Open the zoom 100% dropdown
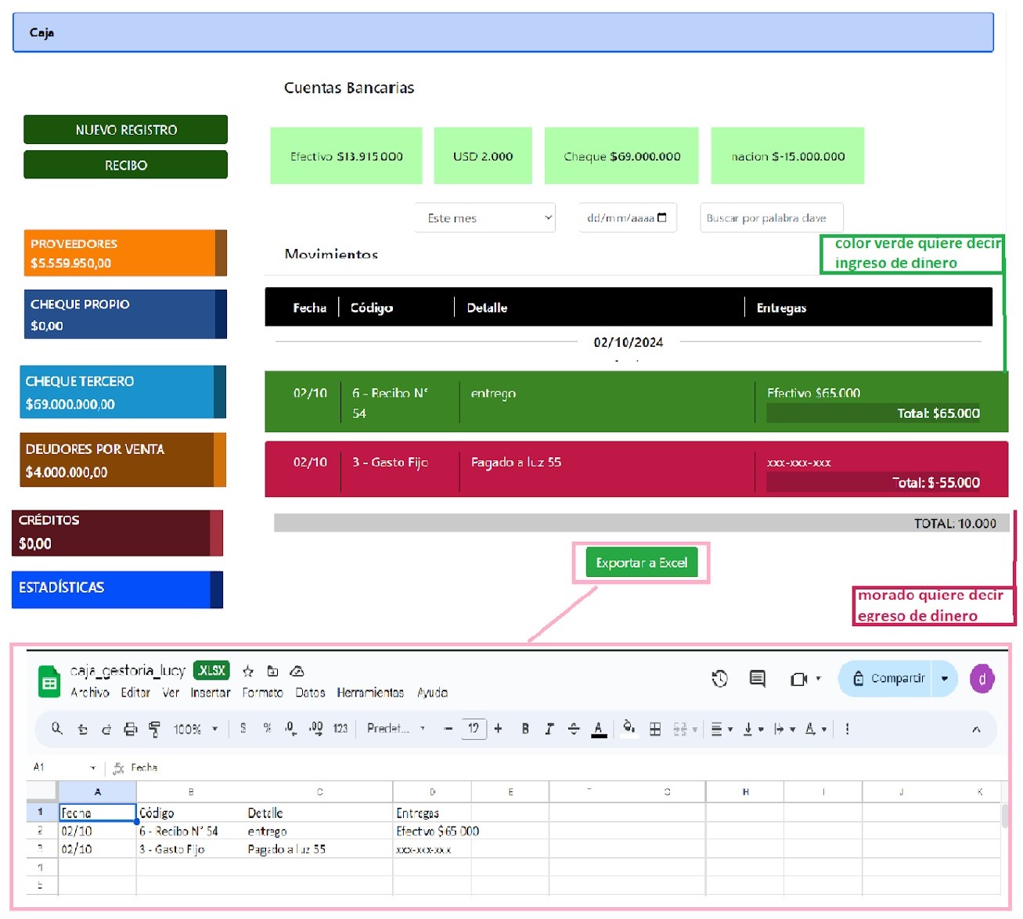 196,729
